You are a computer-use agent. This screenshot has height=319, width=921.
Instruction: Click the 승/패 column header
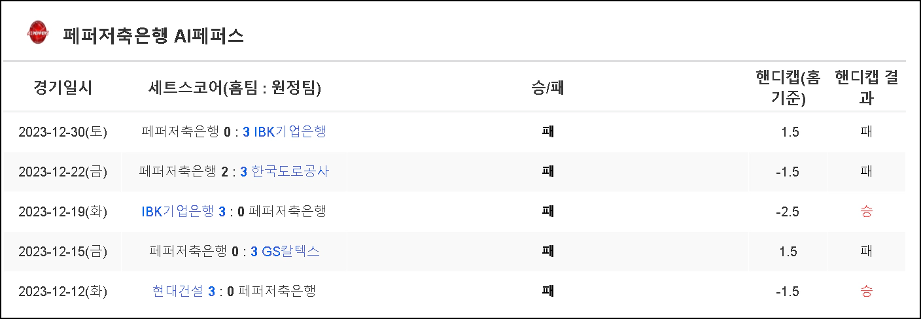[x=547, y=88]
